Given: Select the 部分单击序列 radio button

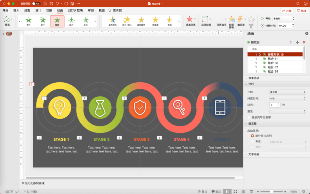Looking at the screenshot, I should (252, 136).
